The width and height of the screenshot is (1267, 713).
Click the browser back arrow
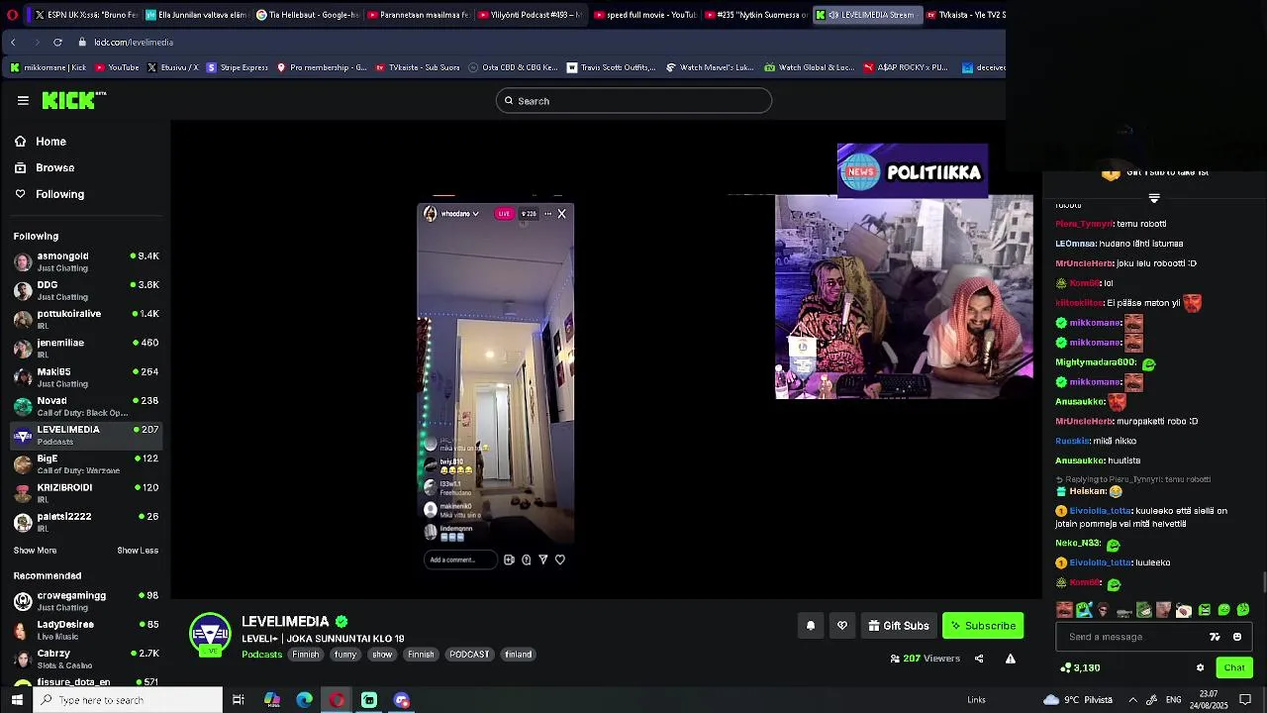(13, 42)
